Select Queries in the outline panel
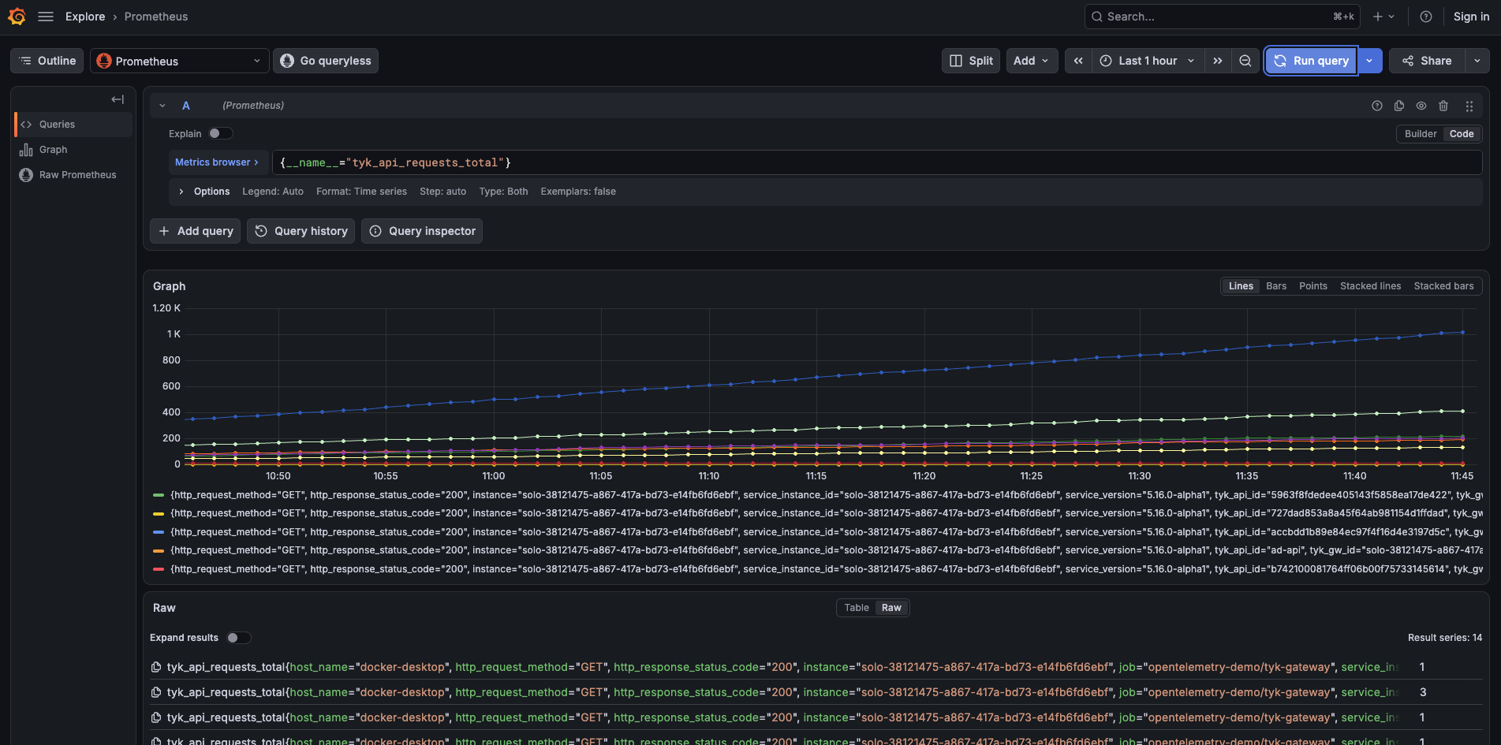The height and width of the screenshot is (745, 1501). click(73, 125)
